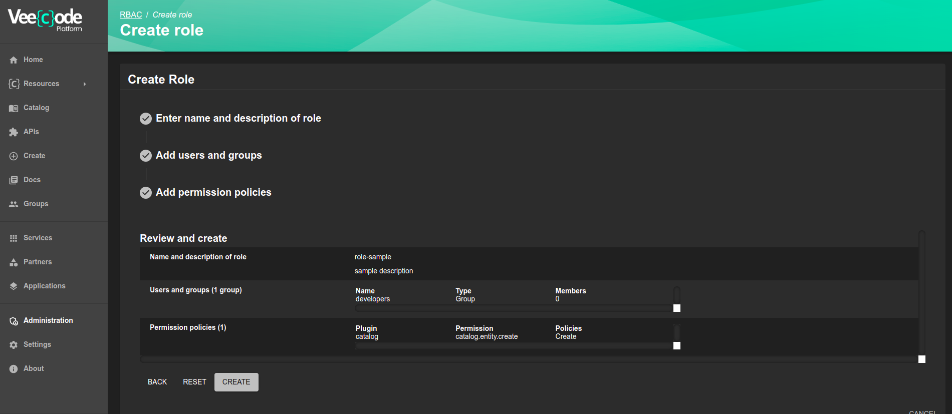Click the checkmark beside 'Enter name and description'

coord(146,119)
